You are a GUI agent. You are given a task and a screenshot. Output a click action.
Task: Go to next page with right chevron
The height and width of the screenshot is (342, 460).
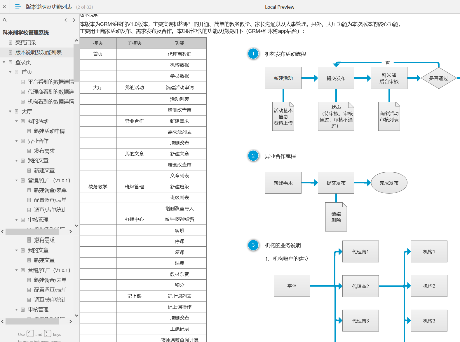click(74, 20)
